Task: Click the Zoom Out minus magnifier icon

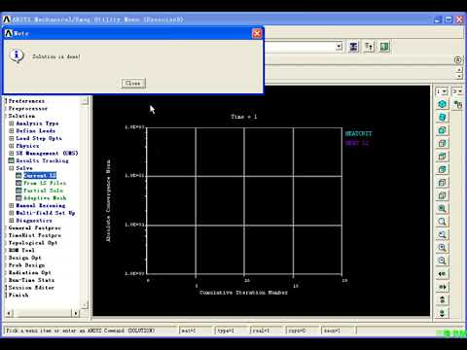Action: pyautogui.click(x=442, y=261)
